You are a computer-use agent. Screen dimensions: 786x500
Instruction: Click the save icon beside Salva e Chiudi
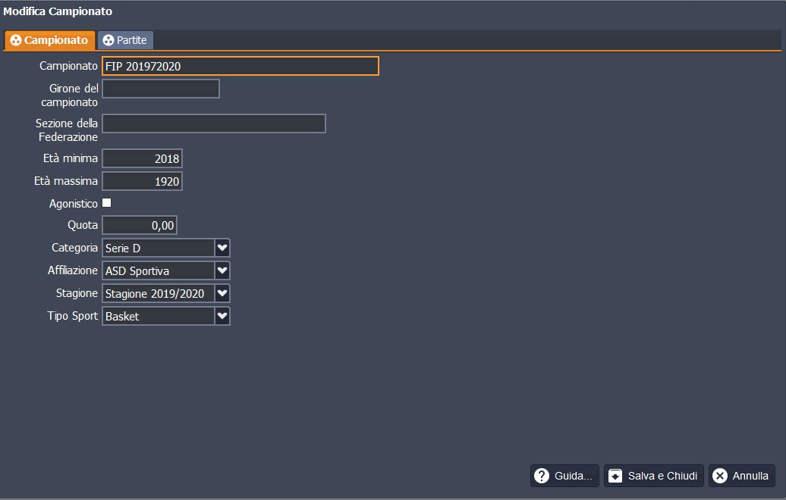tap(615, 476)
